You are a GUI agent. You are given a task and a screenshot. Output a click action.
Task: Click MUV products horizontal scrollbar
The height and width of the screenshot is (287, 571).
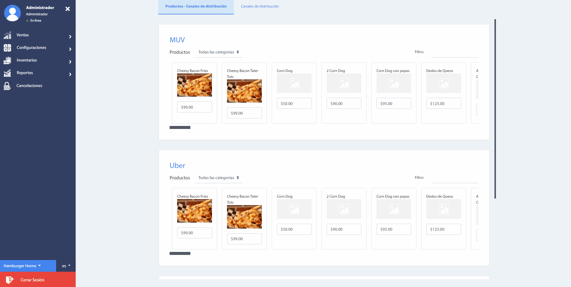click(x=180, y=127)
